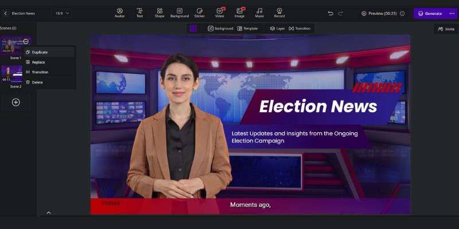Click the Scenes (2) panel label
Viewport: 459px width, 229px height.
point(8,28)
